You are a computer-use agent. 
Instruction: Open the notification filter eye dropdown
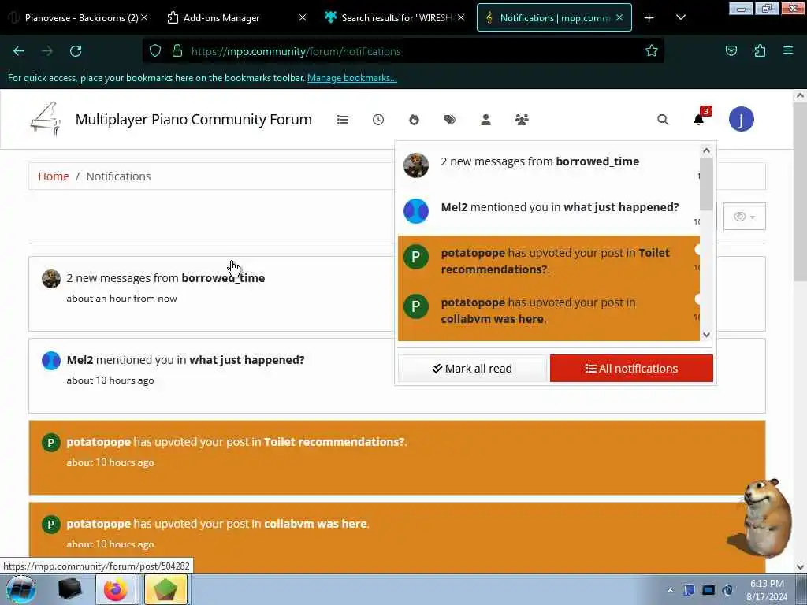(x=744, y=217)
